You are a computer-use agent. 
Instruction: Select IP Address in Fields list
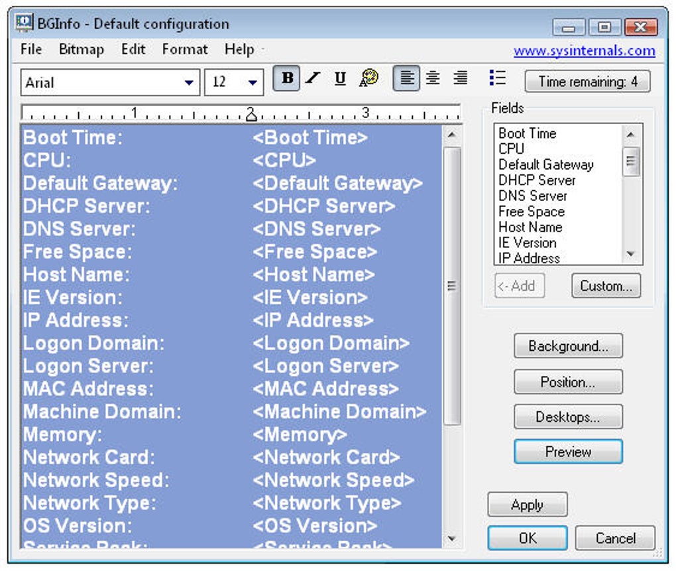[529, 258]
